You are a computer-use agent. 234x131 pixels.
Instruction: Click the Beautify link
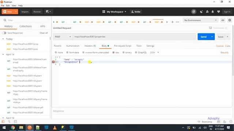tap(224, 52)
